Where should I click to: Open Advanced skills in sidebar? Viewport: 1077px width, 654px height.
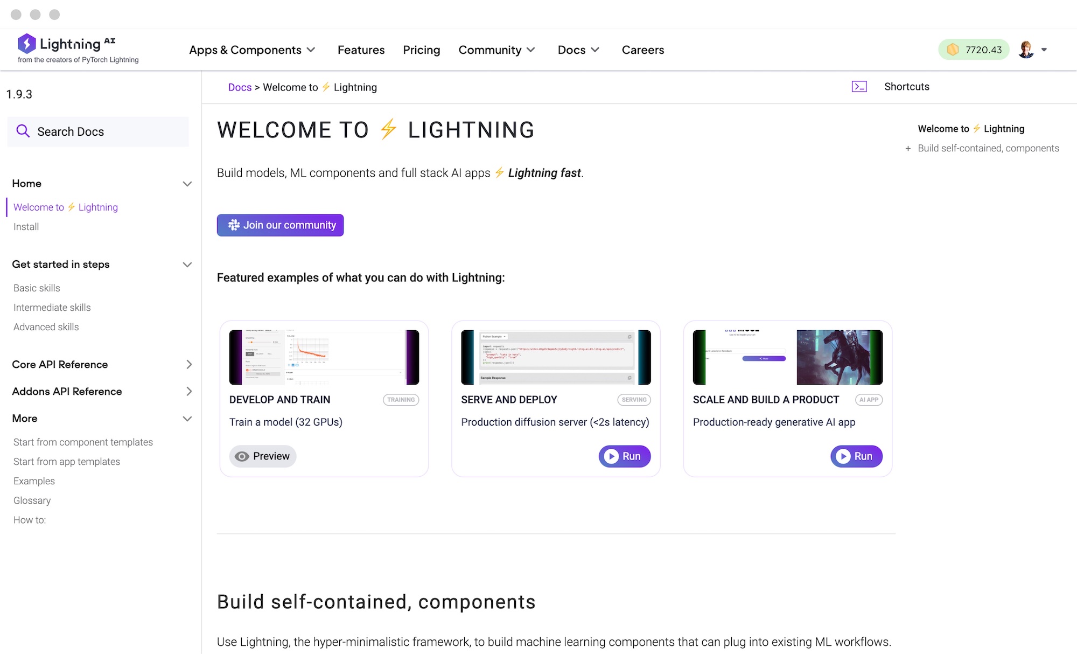[x=46, y=327]
